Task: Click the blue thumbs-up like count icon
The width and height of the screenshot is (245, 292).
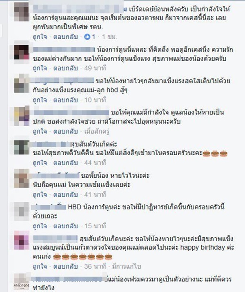Action: click(87, 37)
